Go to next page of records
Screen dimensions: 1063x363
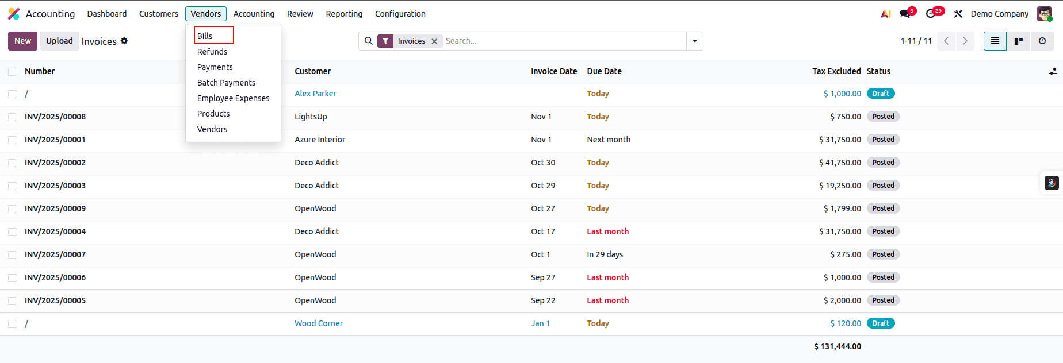tap(965, 41)
